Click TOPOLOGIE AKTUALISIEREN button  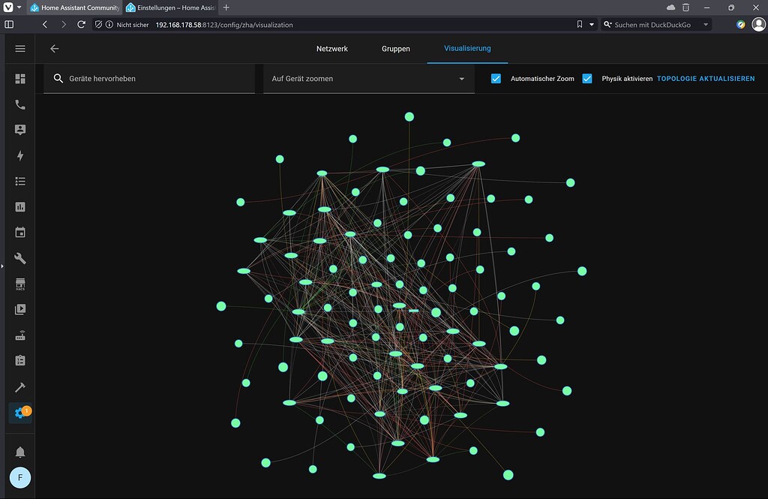(706, 78)
